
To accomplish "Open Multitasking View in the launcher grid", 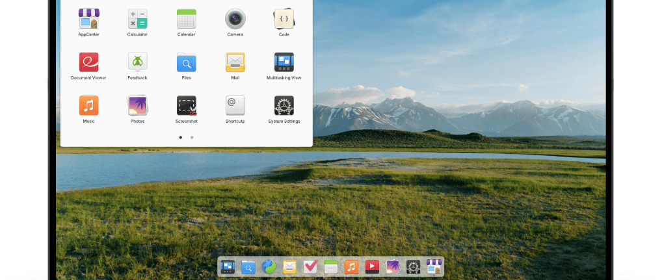I will 284,62.
